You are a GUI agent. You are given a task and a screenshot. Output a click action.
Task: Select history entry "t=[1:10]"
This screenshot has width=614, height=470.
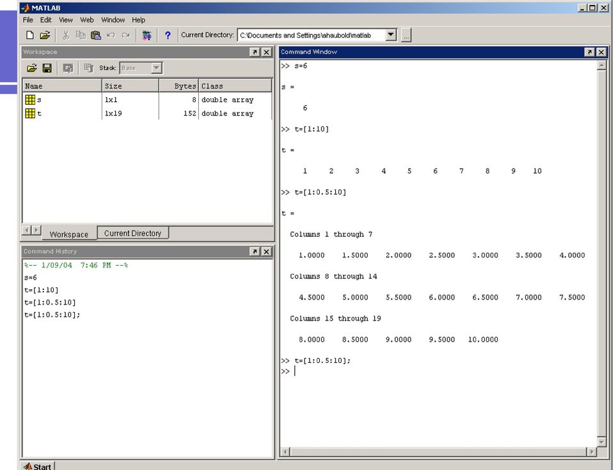coord(41,290)
